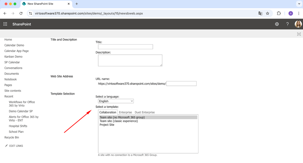Click the Title input field
The image size is (303, 163).
click(125, 47)
